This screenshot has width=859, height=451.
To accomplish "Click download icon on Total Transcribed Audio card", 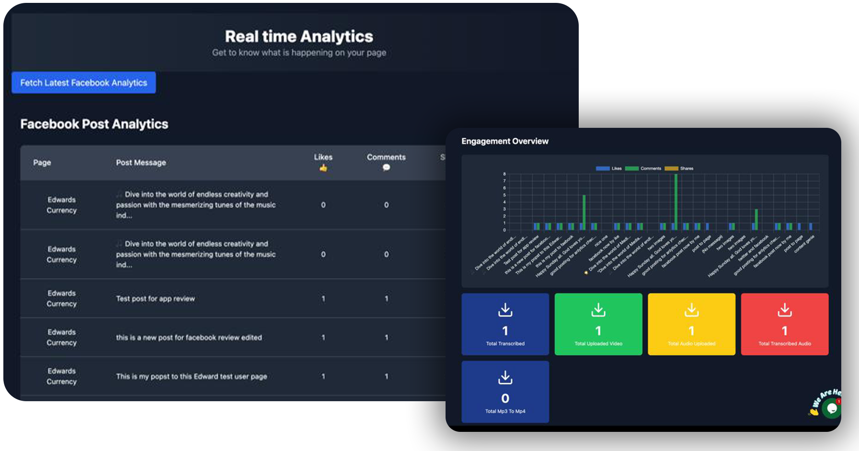I will click(784, 310).
